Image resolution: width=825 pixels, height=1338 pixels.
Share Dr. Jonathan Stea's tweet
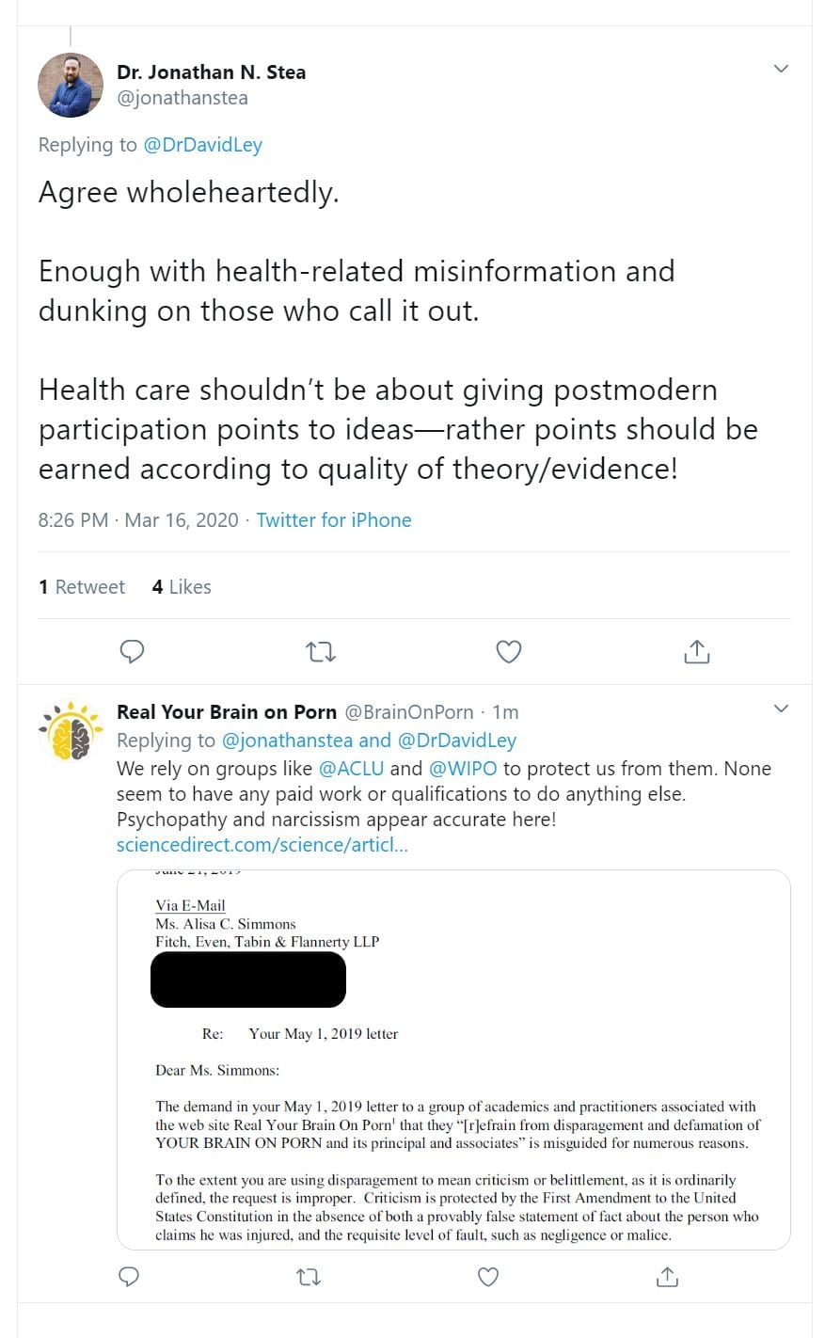coord(696,651)
